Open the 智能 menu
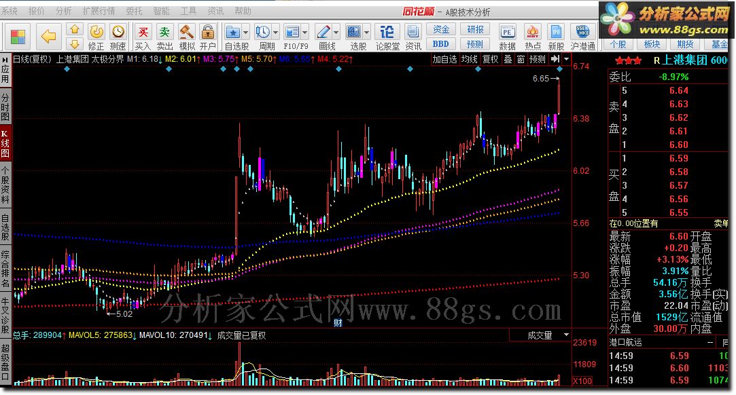This screenshot has width=736, height=395. [x=161, y=11]
